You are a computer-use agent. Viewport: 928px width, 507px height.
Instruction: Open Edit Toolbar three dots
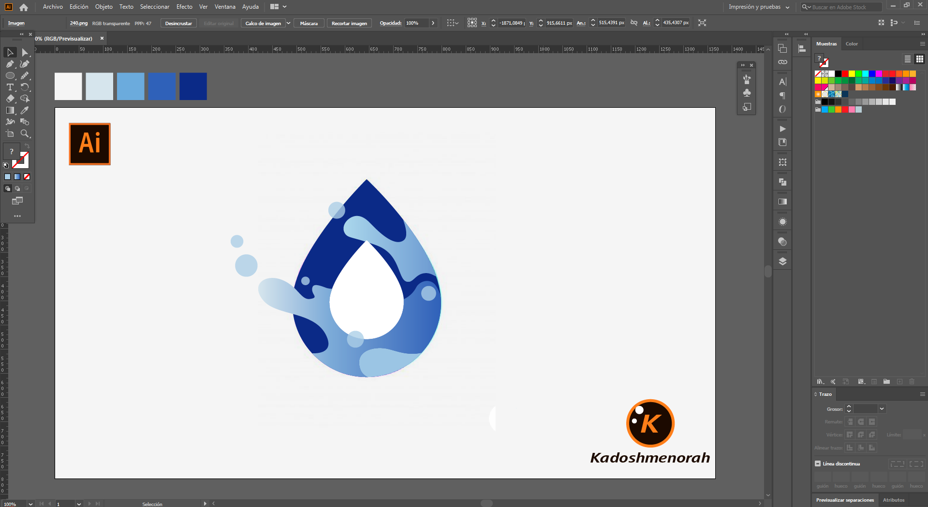click(x=17, y=216)
